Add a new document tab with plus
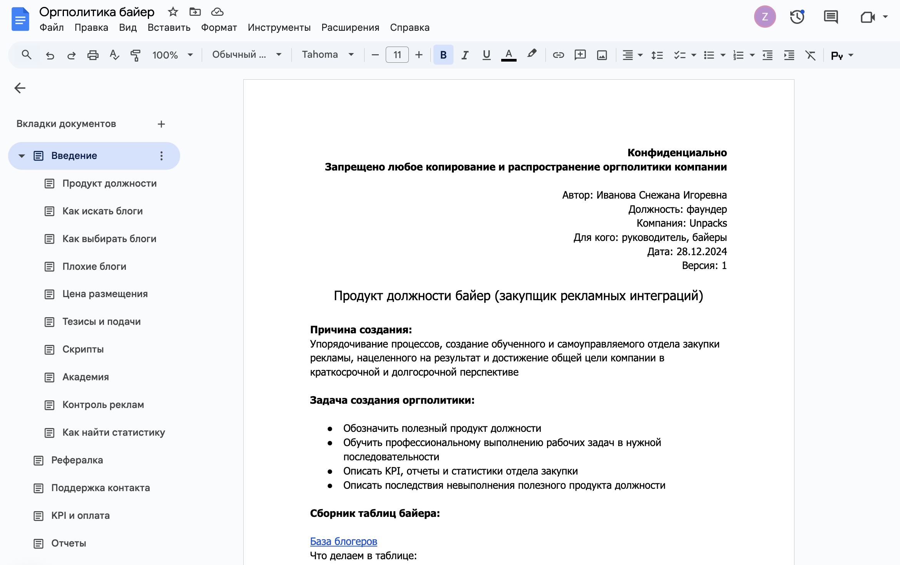900x565 pixels. coord(161,124)
